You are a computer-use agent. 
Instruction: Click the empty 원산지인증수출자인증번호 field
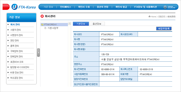136,84
